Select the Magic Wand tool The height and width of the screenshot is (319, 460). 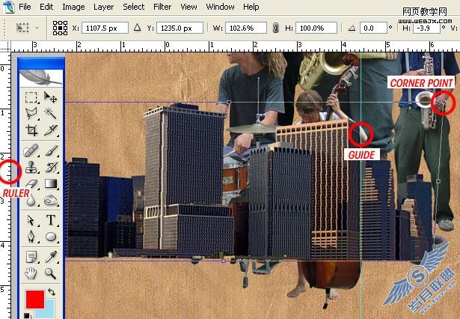click(50, 113)
